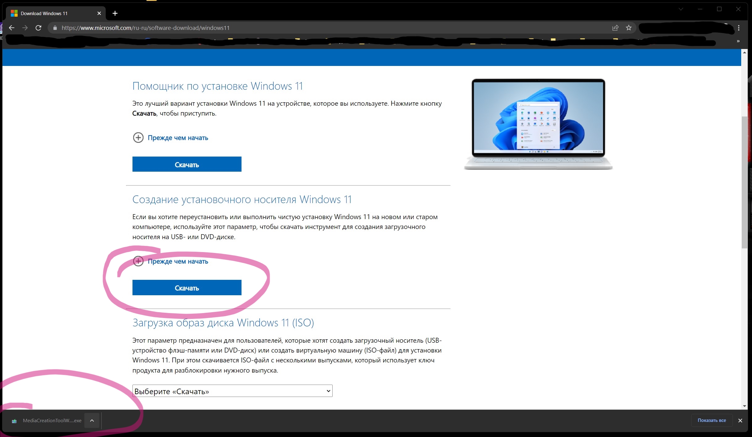Screen dimensions: 752x437
Task: Click the heading 'Загрузка образ диска Windows 11 (ISO)'
Action: (x=223, y=323)
